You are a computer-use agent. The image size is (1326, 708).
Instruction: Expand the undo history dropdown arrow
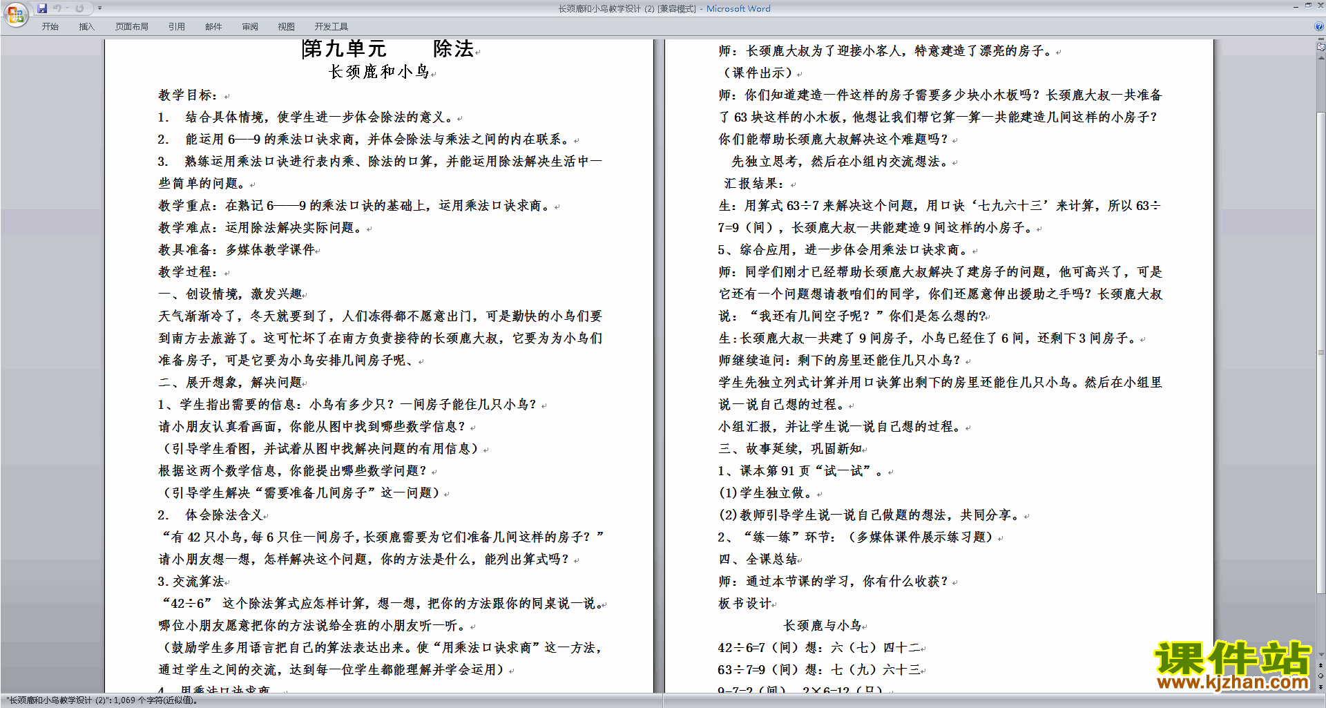coord(67,8)
